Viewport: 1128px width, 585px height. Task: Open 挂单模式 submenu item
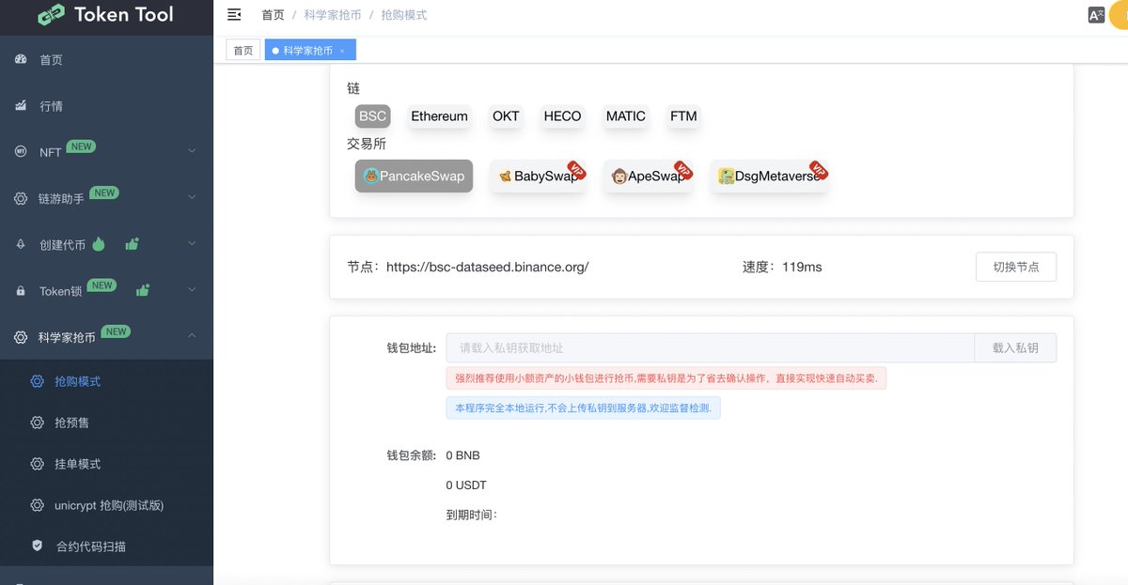(106, 464)
